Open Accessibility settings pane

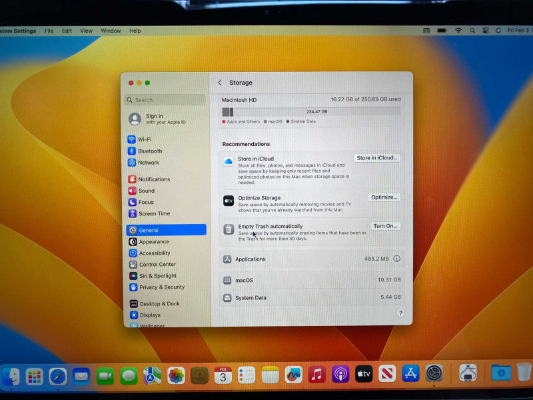pos(149,253)
